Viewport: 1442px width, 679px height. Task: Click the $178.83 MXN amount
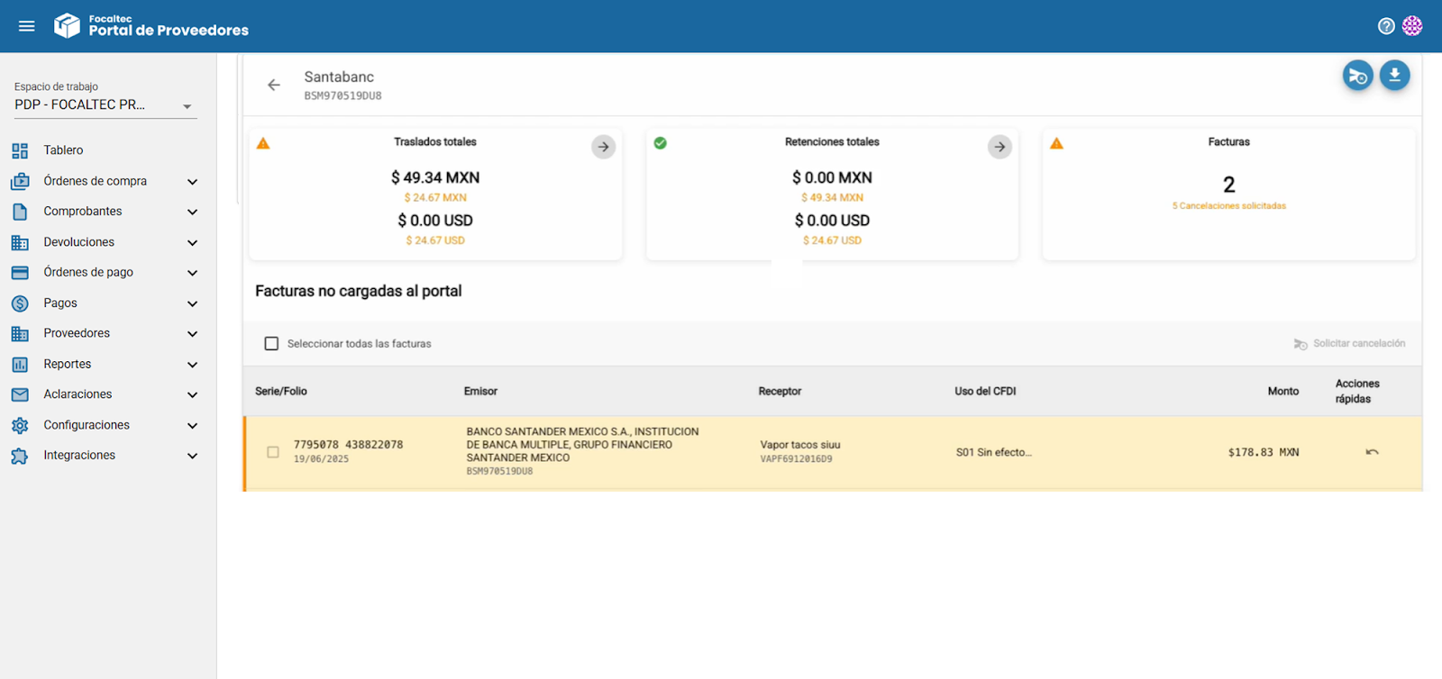click(1264, 453)
